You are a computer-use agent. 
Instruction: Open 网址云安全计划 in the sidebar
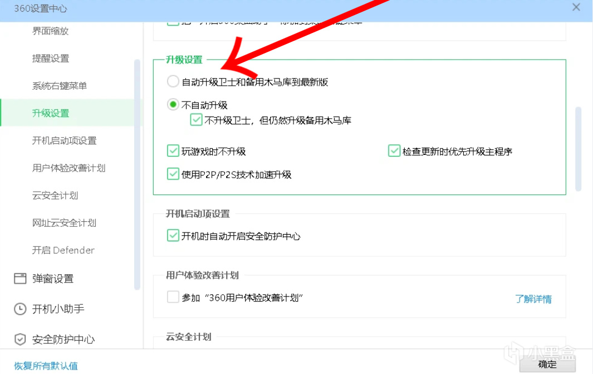[x=64, y=223]
